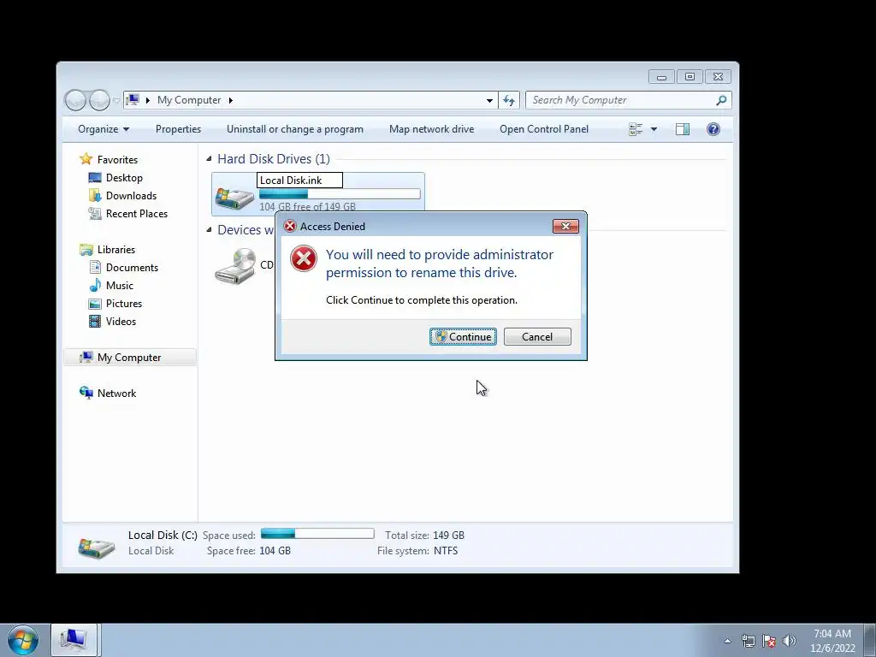Maximize the My Computer window

coord(690,76)
